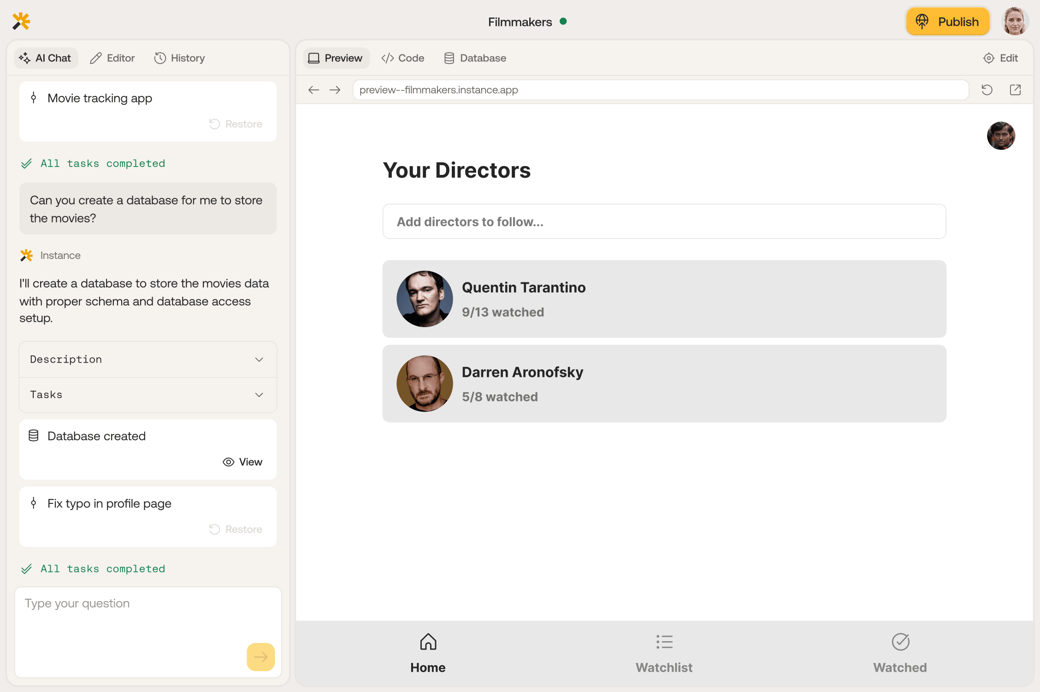Click the first All tasks completed status

coord(93,163)
